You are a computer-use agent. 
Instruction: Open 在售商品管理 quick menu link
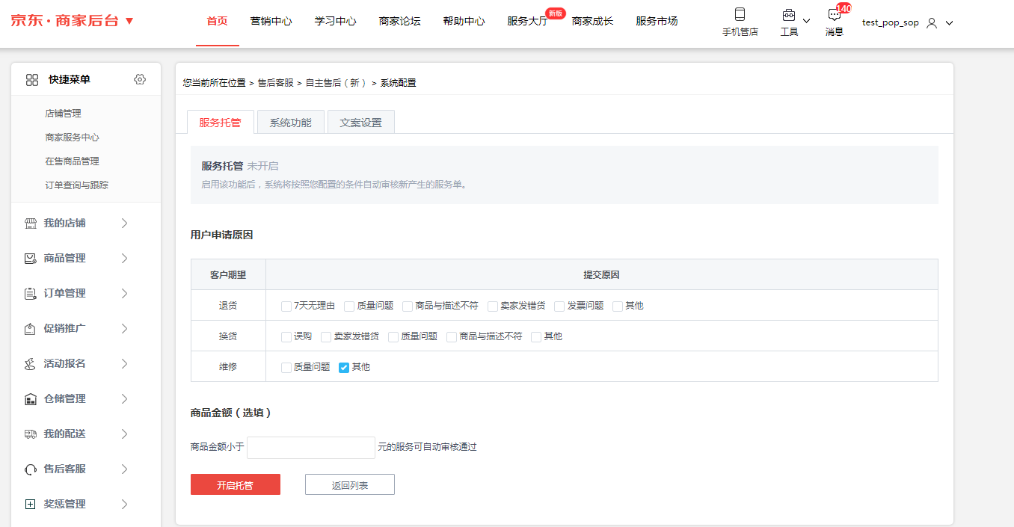pyautogui.click(x=72, y=161)
